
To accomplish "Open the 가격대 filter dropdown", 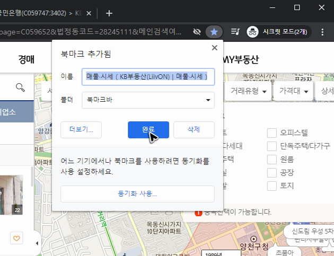I will (294, 91).
